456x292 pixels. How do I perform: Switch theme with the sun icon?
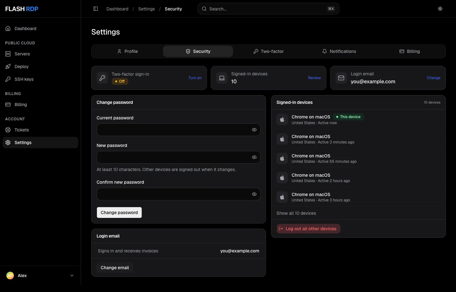pos(440,9)
